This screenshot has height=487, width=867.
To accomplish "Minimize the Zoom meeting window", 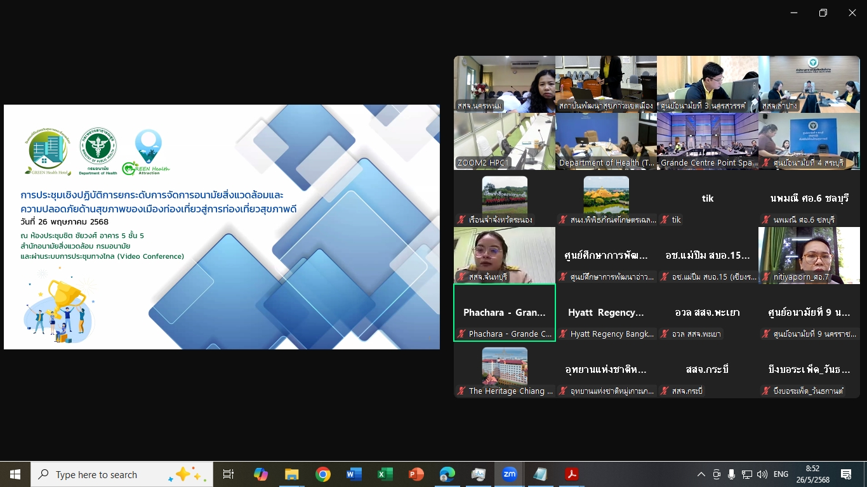I will (794, 13).
